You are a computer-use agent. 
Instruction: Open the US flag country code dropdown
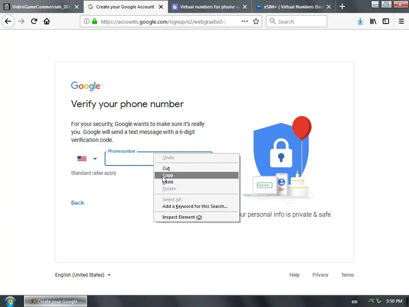tap(87, 158)
